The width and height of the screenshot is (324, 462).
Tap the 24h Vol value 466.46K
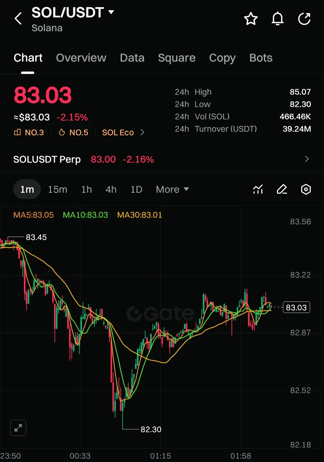pyautogui.click(x=295, y=116)
